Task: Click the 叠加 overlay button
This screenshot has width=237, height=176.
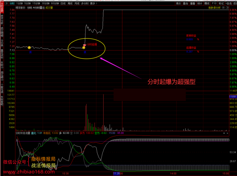Action: pos(186,3)
